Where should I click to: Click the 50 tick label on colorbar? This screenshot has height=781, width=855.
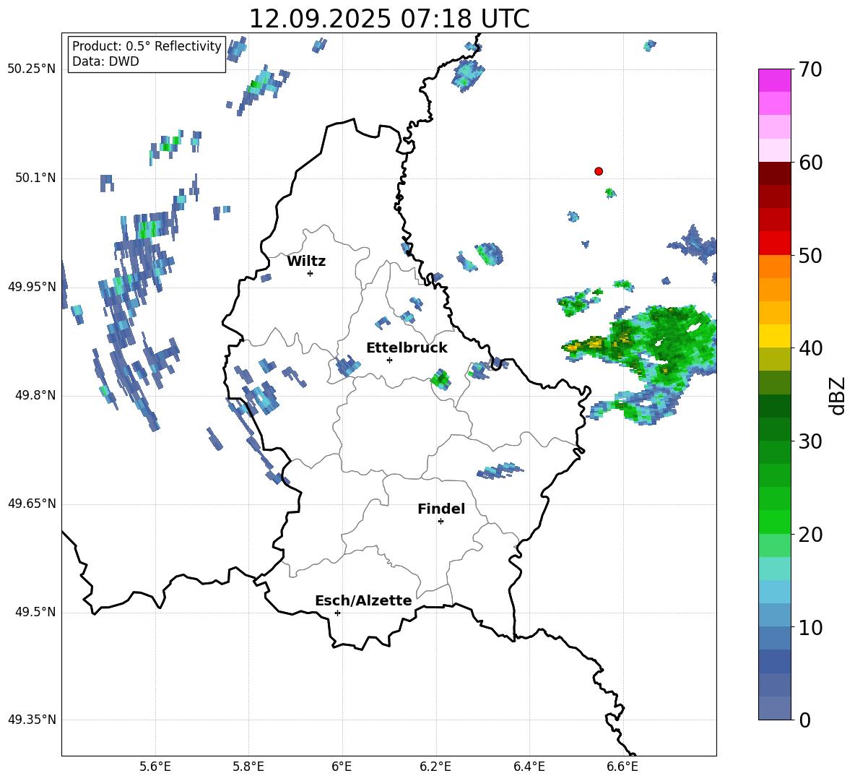pos(810,255)
